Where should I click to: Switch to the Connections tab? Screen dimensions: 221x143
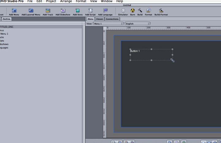point(112,19)
